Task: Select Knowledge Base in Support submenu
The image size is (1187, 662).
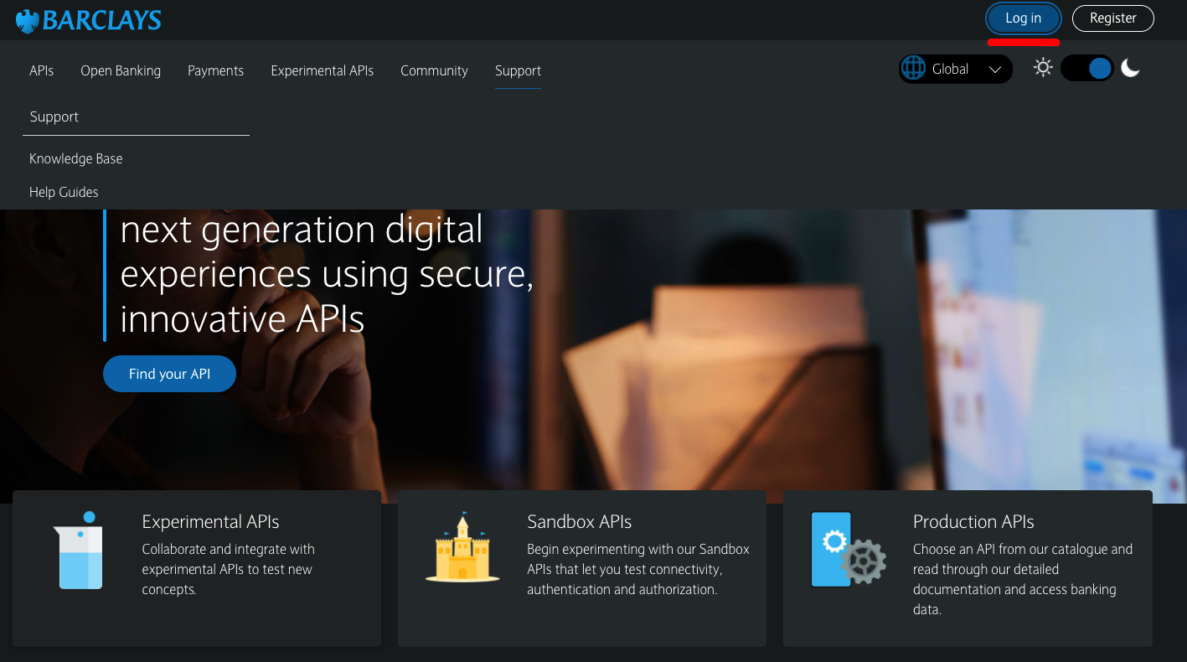Action: pos(76,158)
